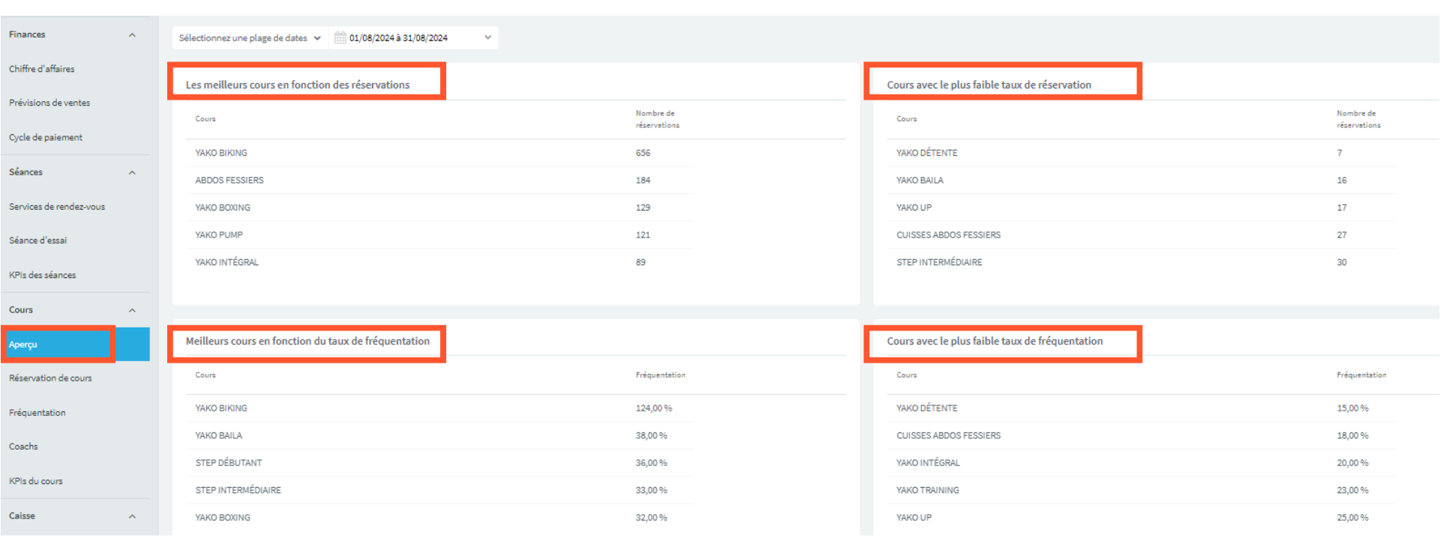
Task: Open the Fréquentation sidebar item
Action: [37, 413]
